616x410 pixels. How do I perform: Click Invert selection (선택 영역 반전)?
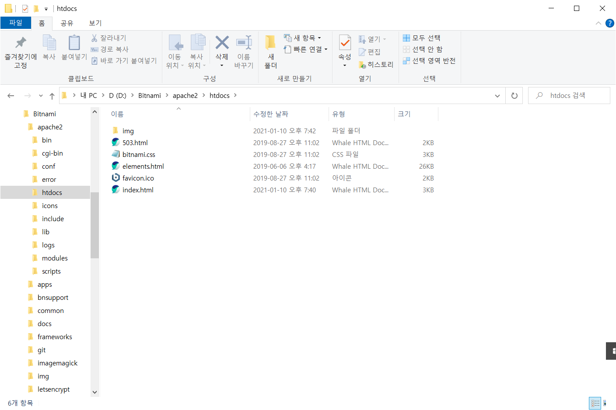tap(429, 61)
